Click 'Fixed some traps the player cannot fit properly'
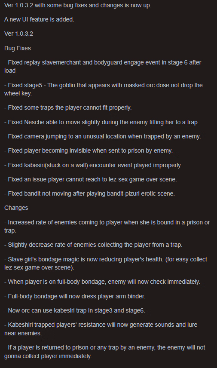 pos(68,108)
